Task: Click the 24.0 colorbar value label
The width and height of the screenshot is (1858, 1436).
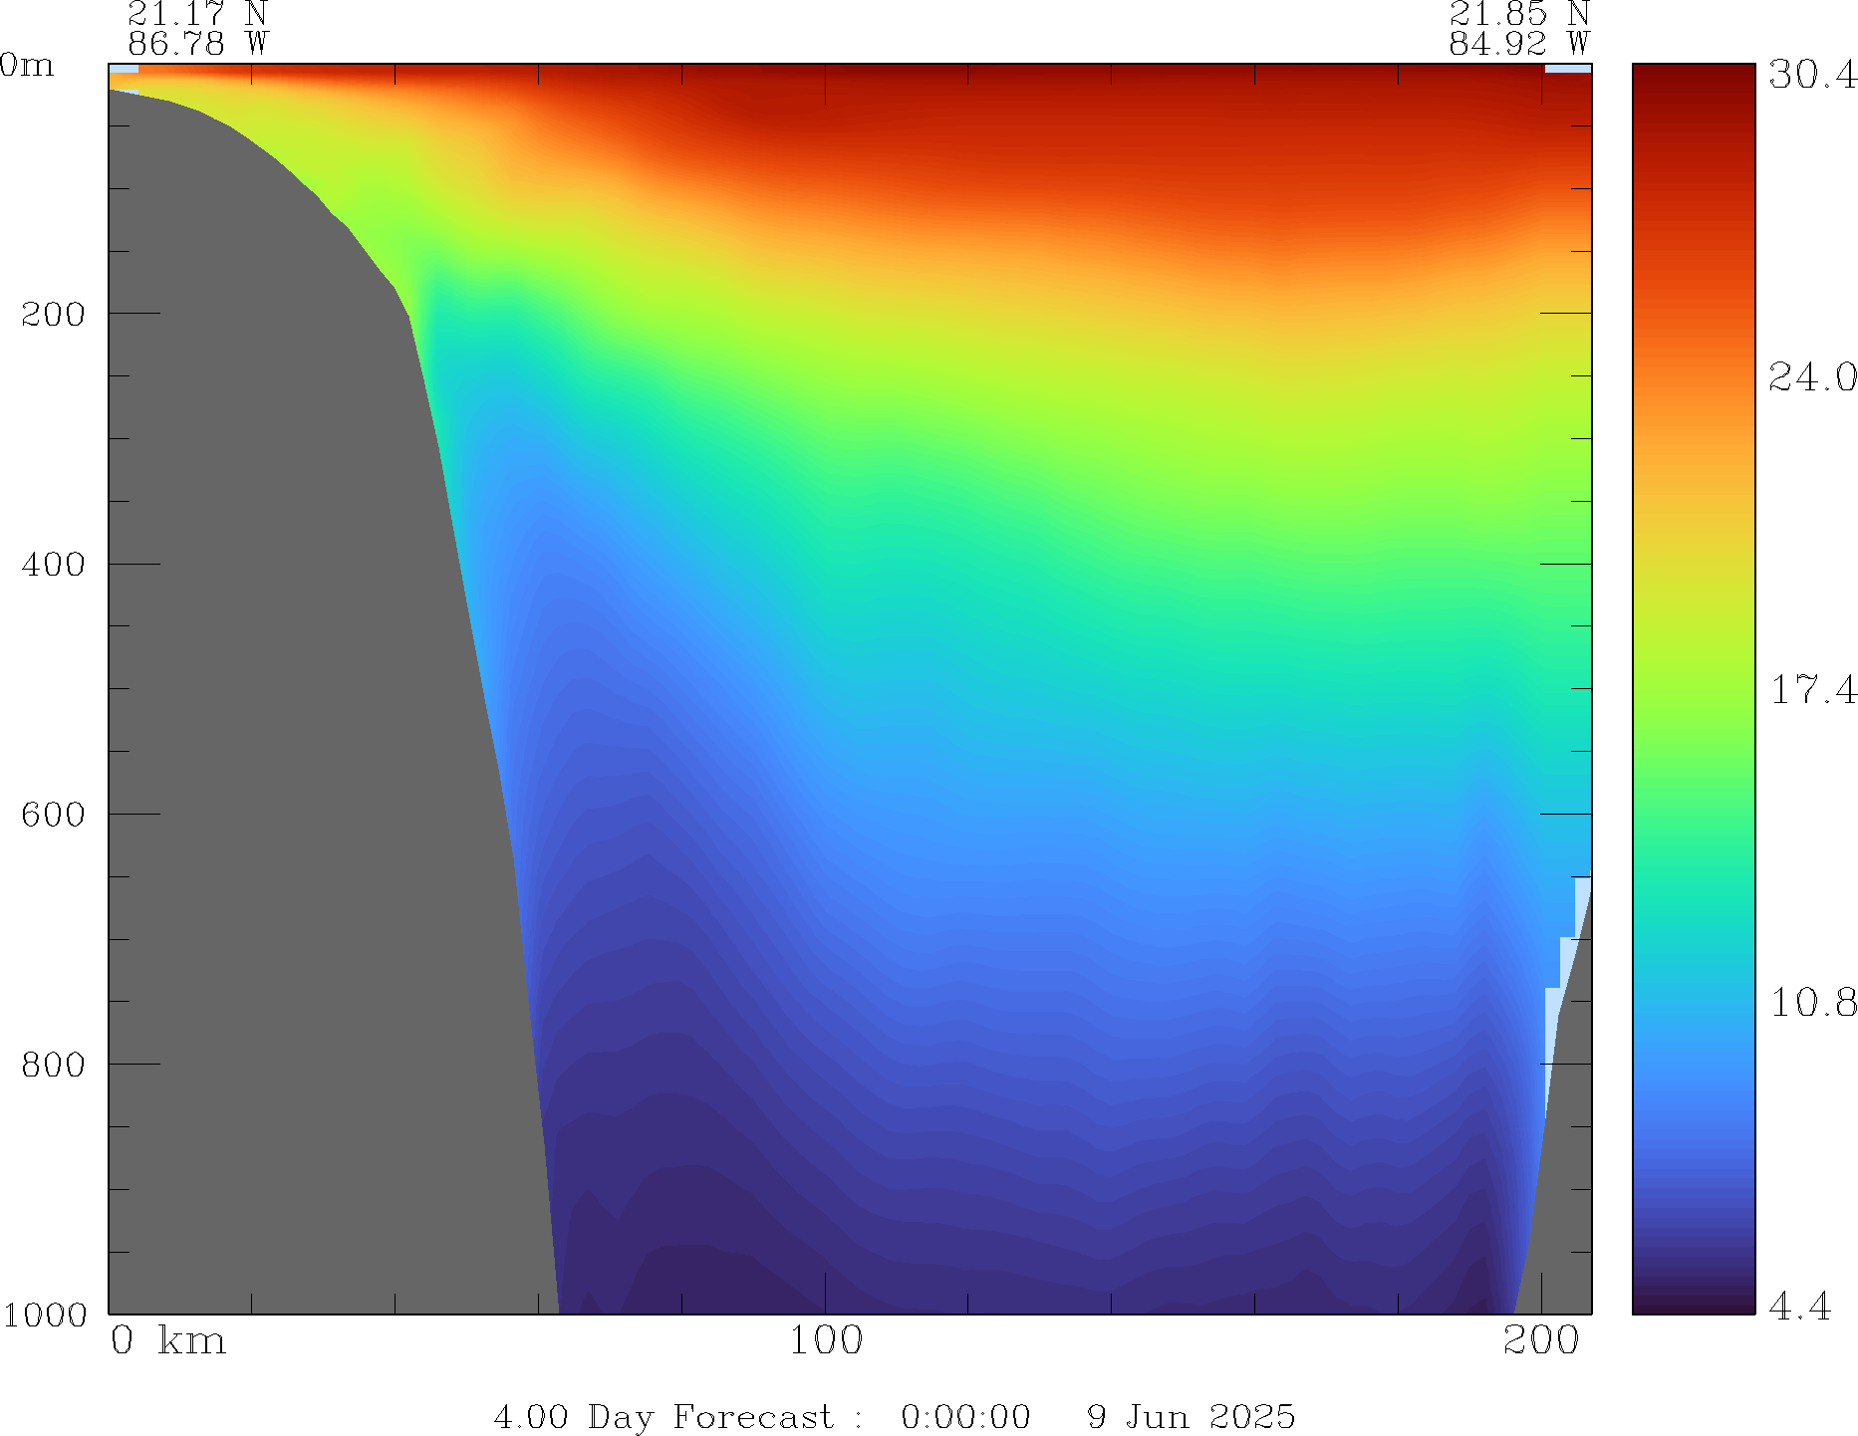Action: [1812, 377]
